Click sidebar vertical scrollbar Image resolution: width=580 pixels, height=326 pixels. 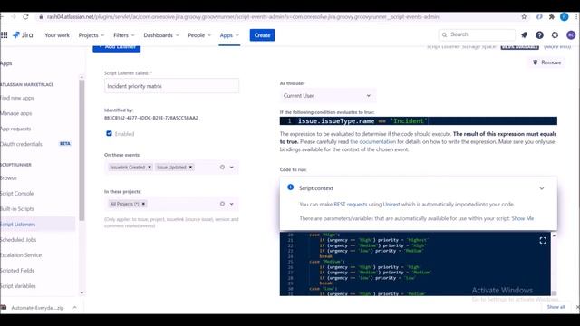82,149
